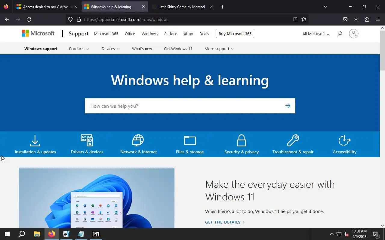Open the Windows Start menu
This screenshot has height=240, width=385.
[7, 234]
